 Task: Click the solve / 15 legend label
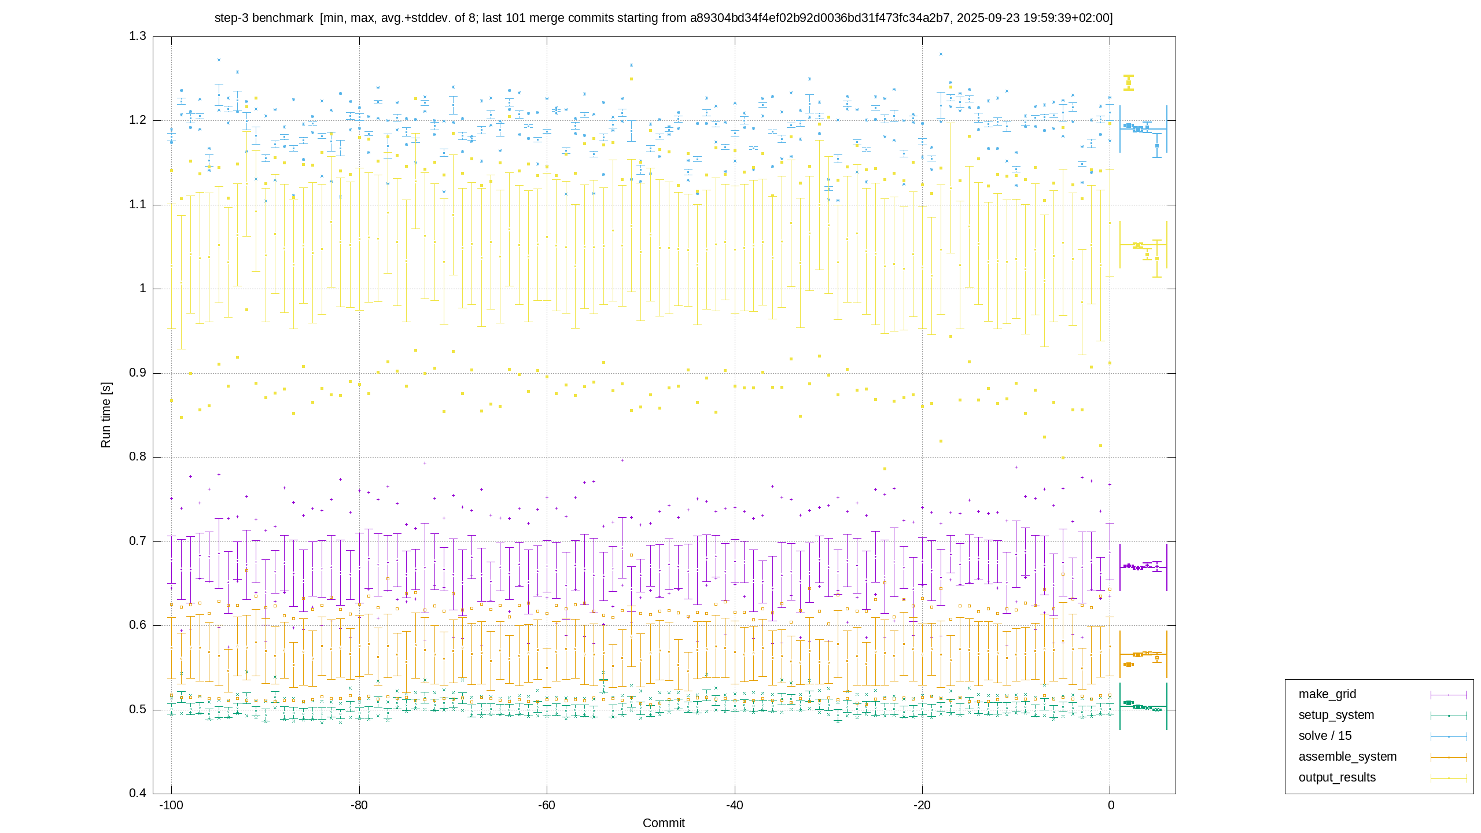click(x=1325, y=736)
